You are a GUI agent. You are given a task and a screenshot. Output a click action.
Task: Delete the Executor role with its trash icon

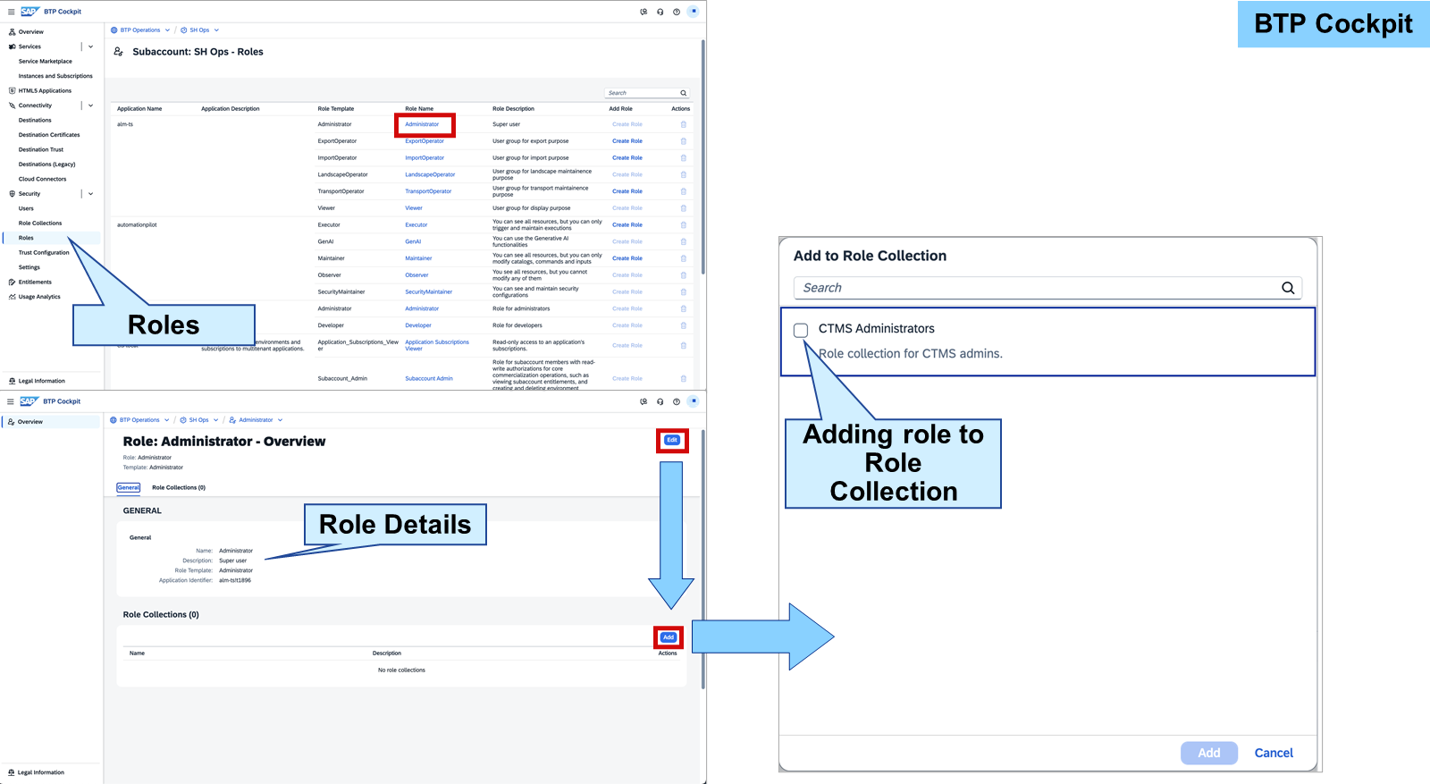point(684,225)
